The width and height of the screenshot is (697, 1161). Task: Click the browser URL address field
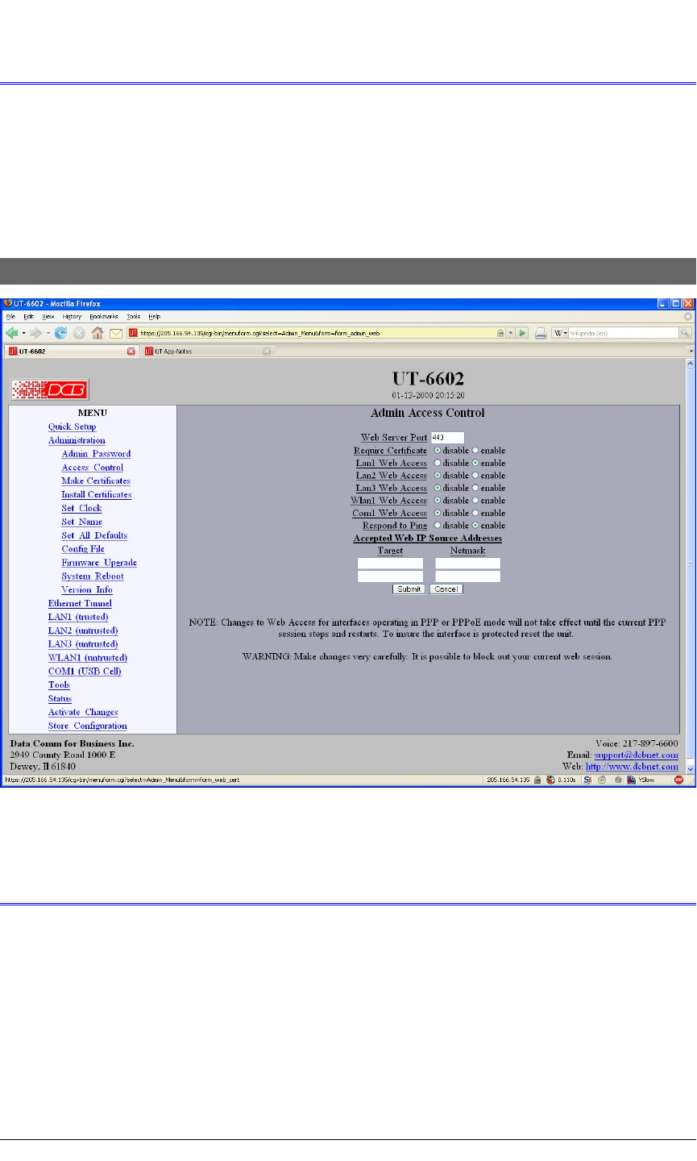(317, 332)
